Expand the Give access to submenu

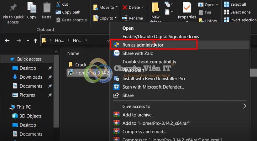coord(180,107)
